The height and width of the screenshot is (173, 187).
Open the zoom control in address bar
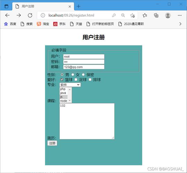(123, 15)
